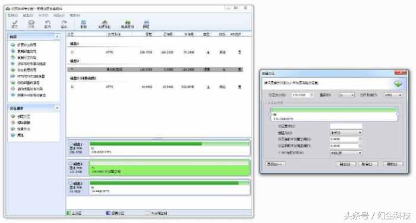Click the E: partition bar of Disk 3
This screenshot has height=223, width=416.
(x=170, y=187)
